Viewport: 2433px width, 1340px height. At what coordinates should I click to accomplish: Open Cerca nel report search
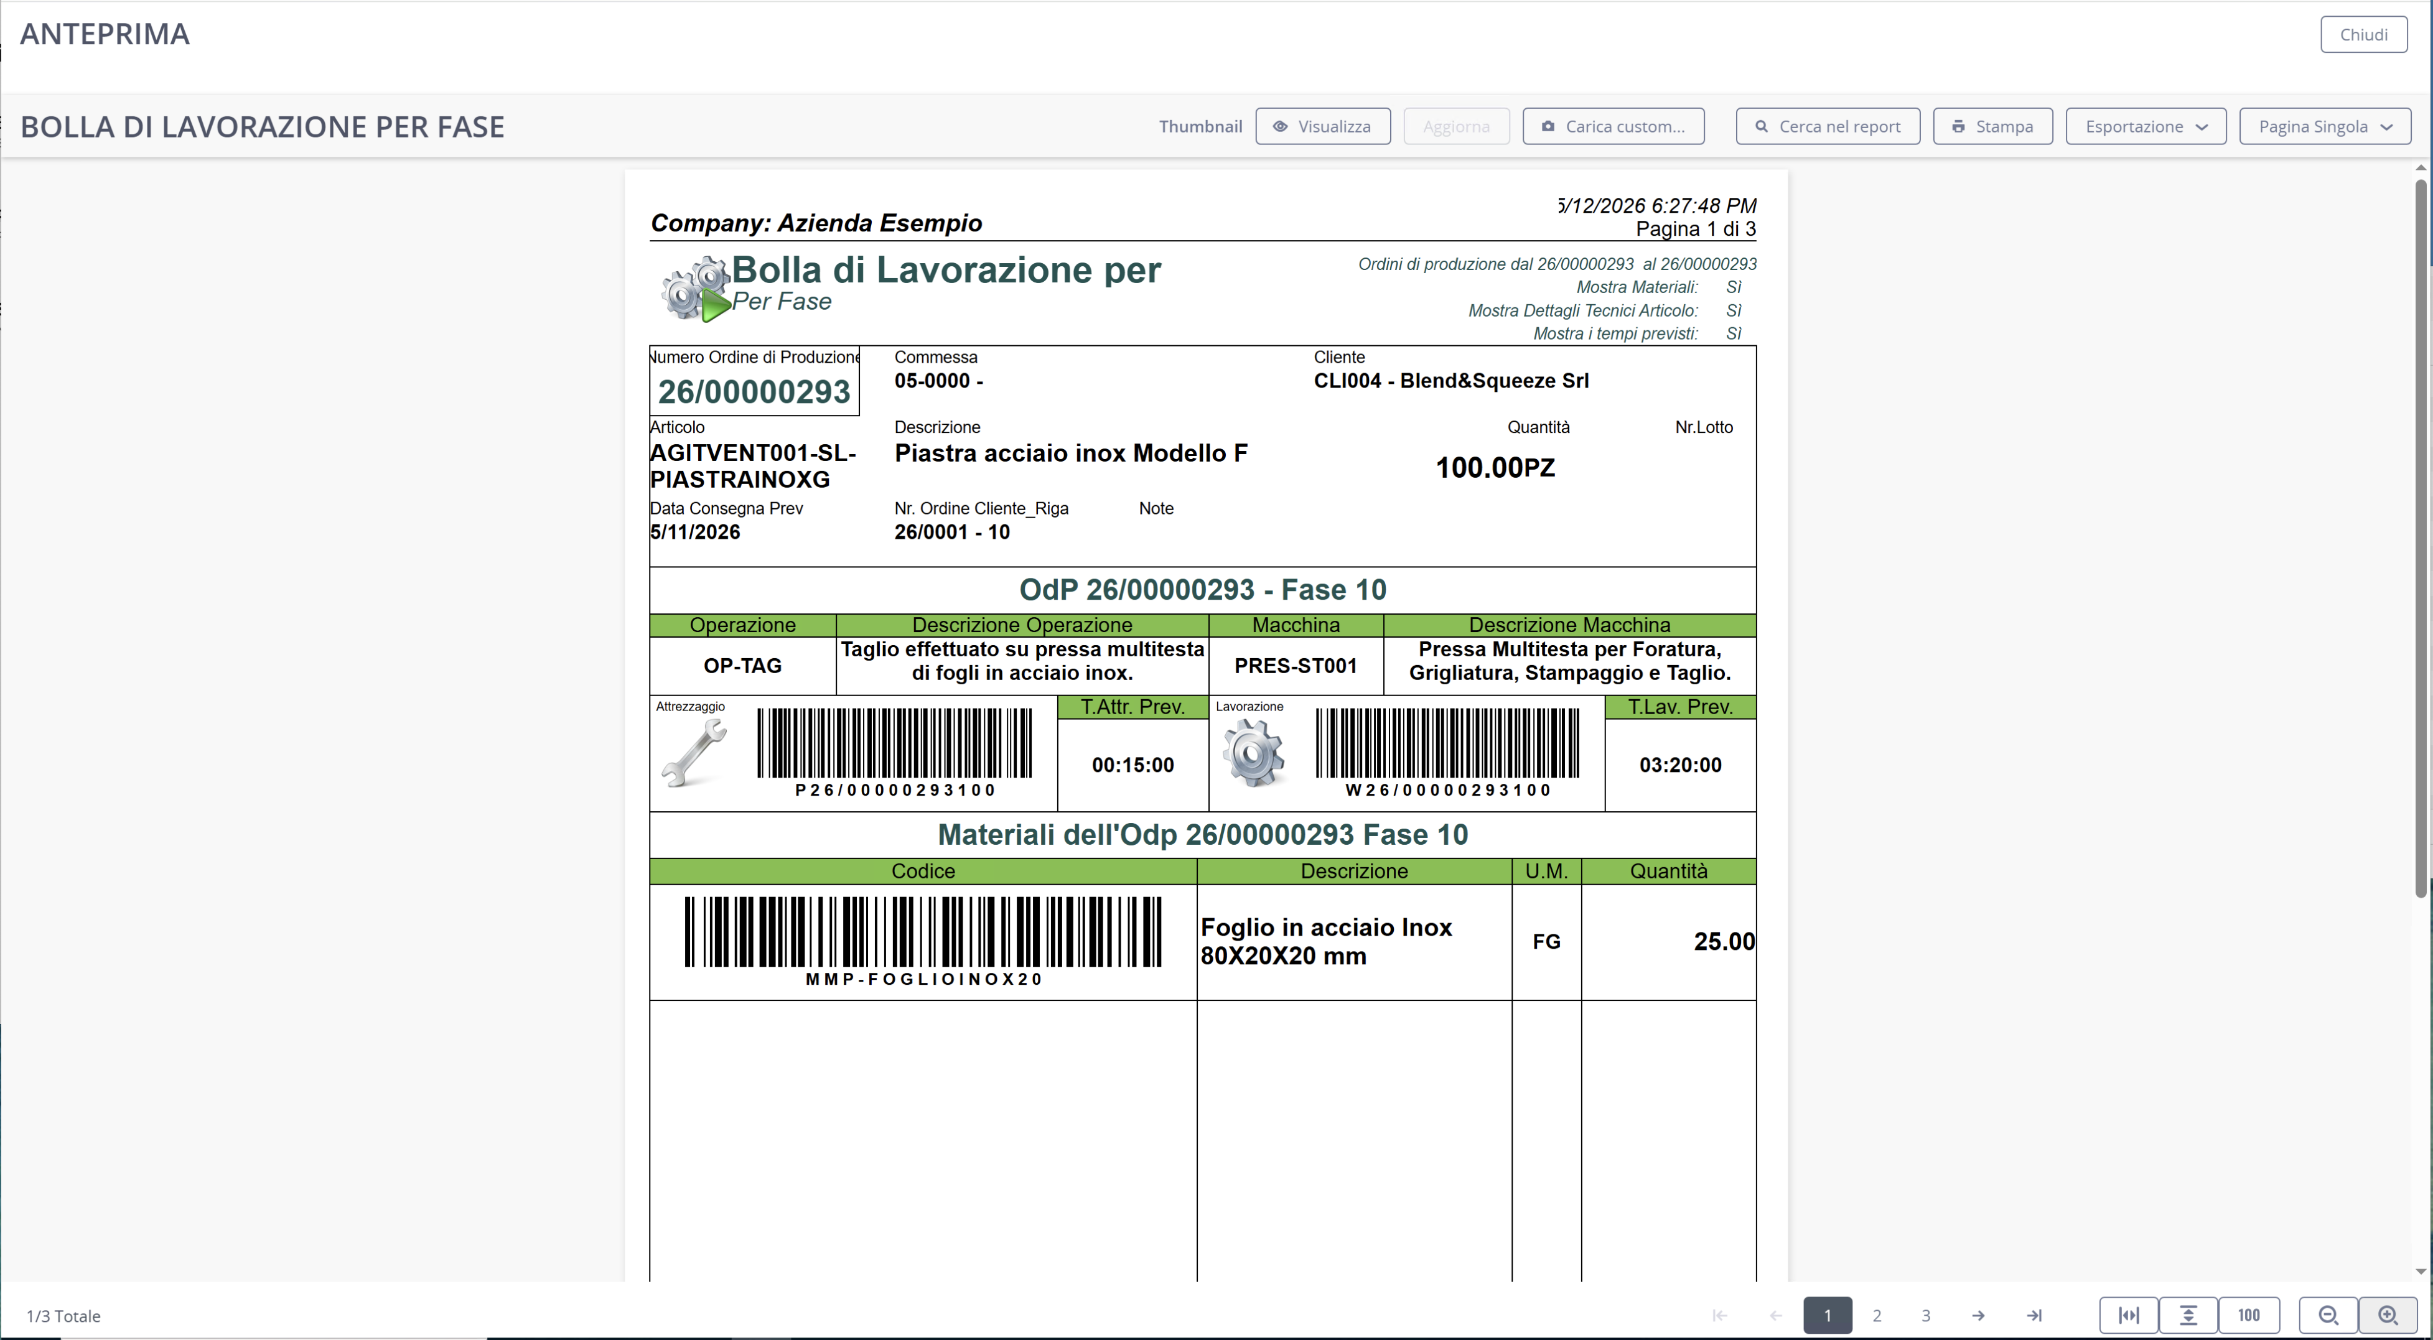click(1828, 126)
